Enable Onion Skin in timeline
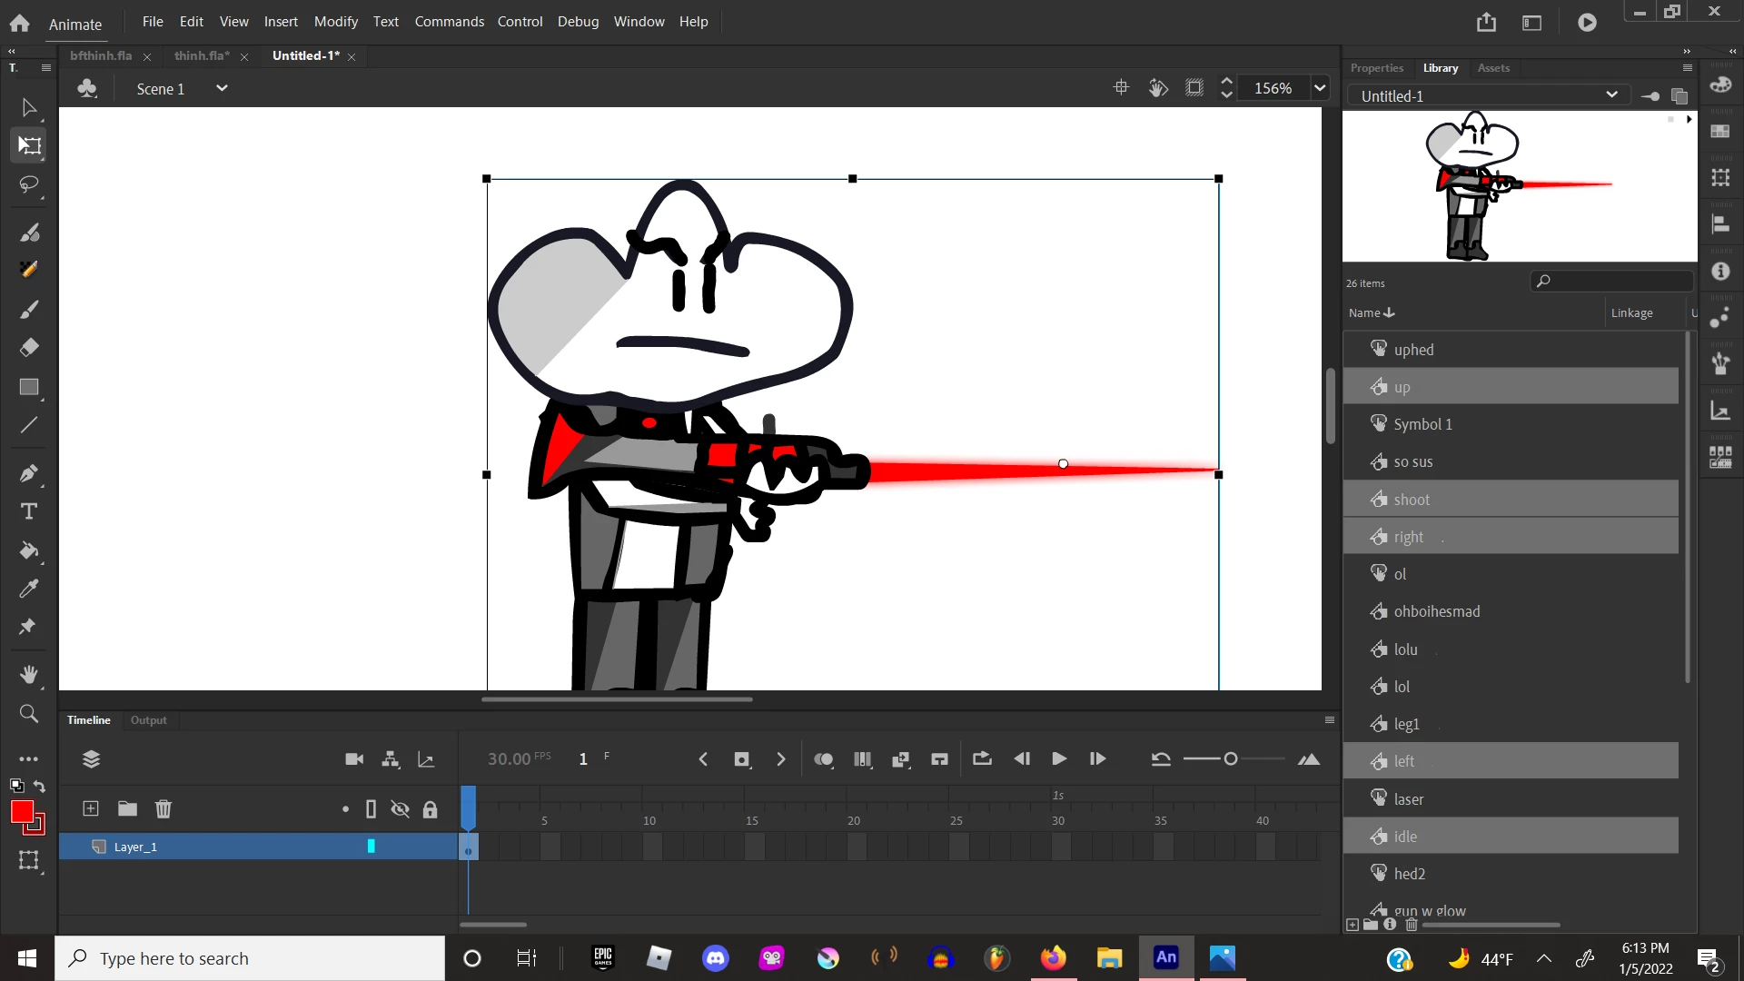 [x=824, y=759]
